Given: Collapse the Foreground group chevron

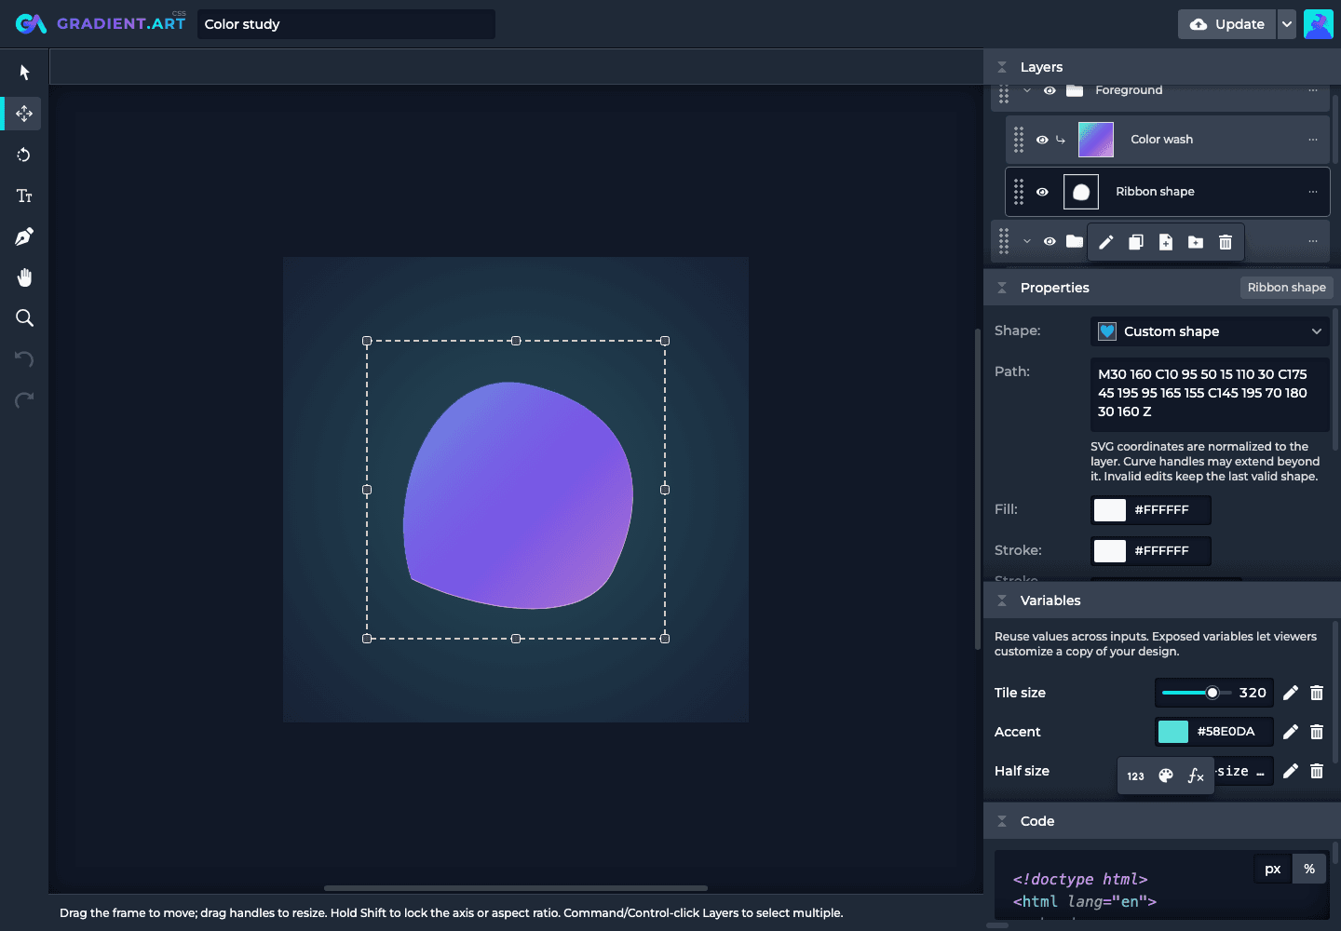Looking at the screenshot, I should pos(1027,90).
